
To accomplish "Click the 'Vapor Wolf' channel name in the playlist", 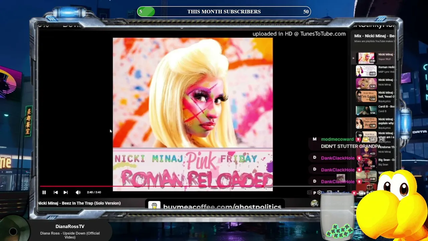I will coord(384,59).
